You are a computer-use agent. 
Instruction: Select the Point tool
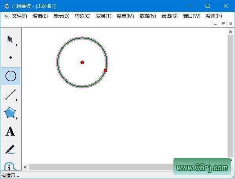pyautogui.click(x=11, y=57)
